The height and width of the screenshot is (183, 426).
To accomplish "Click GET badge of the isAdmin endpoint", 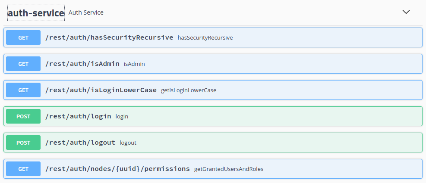I will [23, 64].
